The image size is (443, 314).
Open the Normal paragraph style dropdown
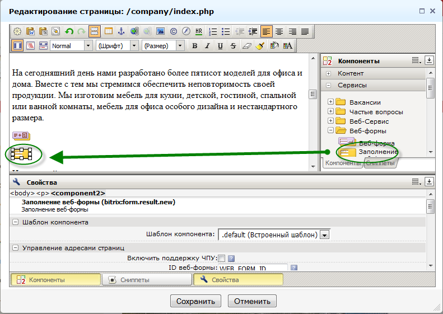[x=88, y=46]
